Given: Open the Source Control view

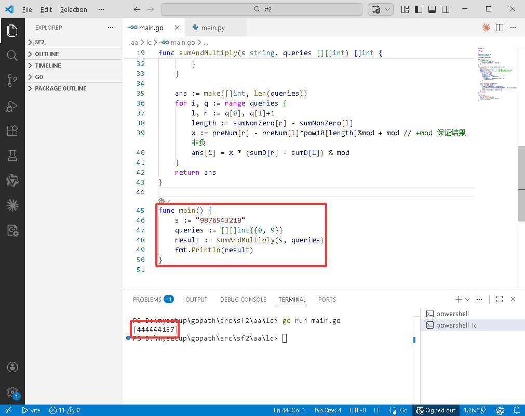Looking at the screenshot, I should coord(12,81).
